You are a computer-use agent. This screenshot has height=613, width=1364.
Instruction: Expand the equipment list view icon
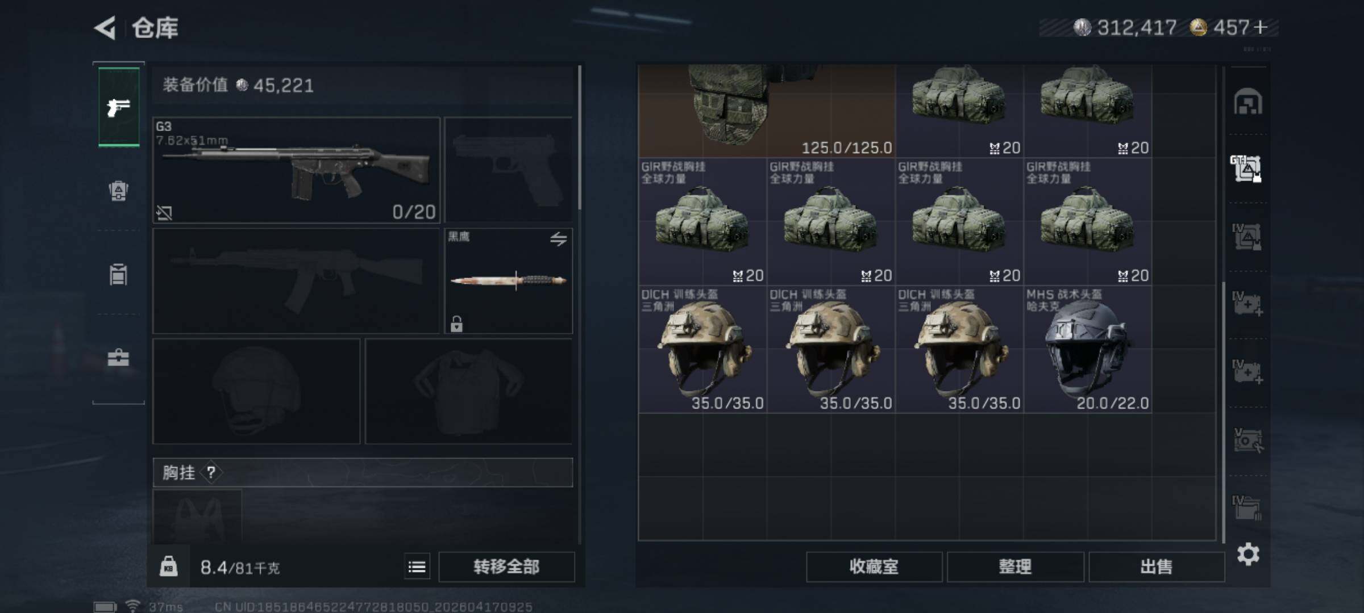(x=417, y=566)
